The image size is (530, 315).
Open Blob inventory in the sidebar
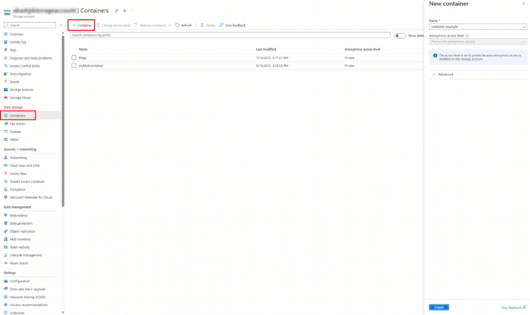pos(20,239)
